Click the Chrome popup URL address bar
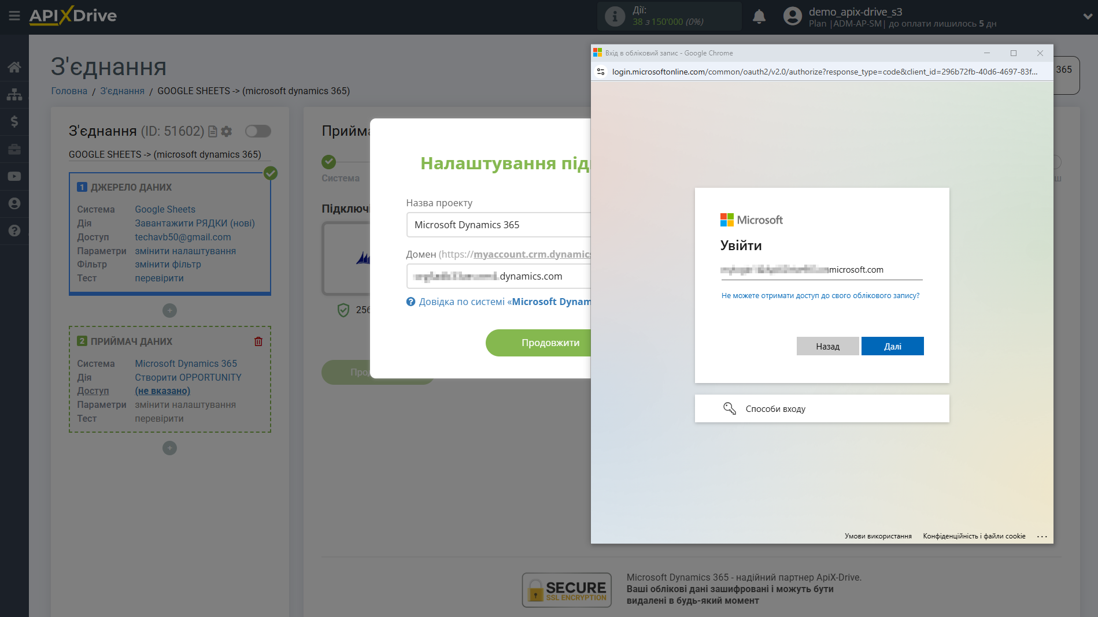The height and width of the screenshot is (617, 1098). [825, 72]
